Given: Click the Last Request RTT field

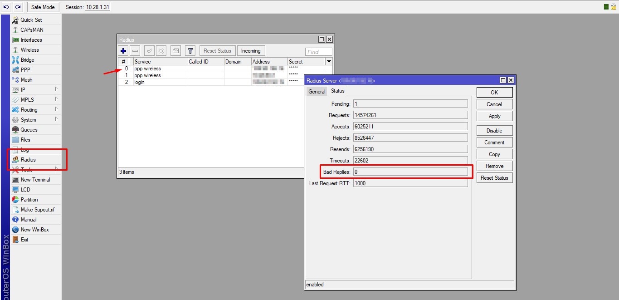Looking at the screenshot, I should point(410,183).
